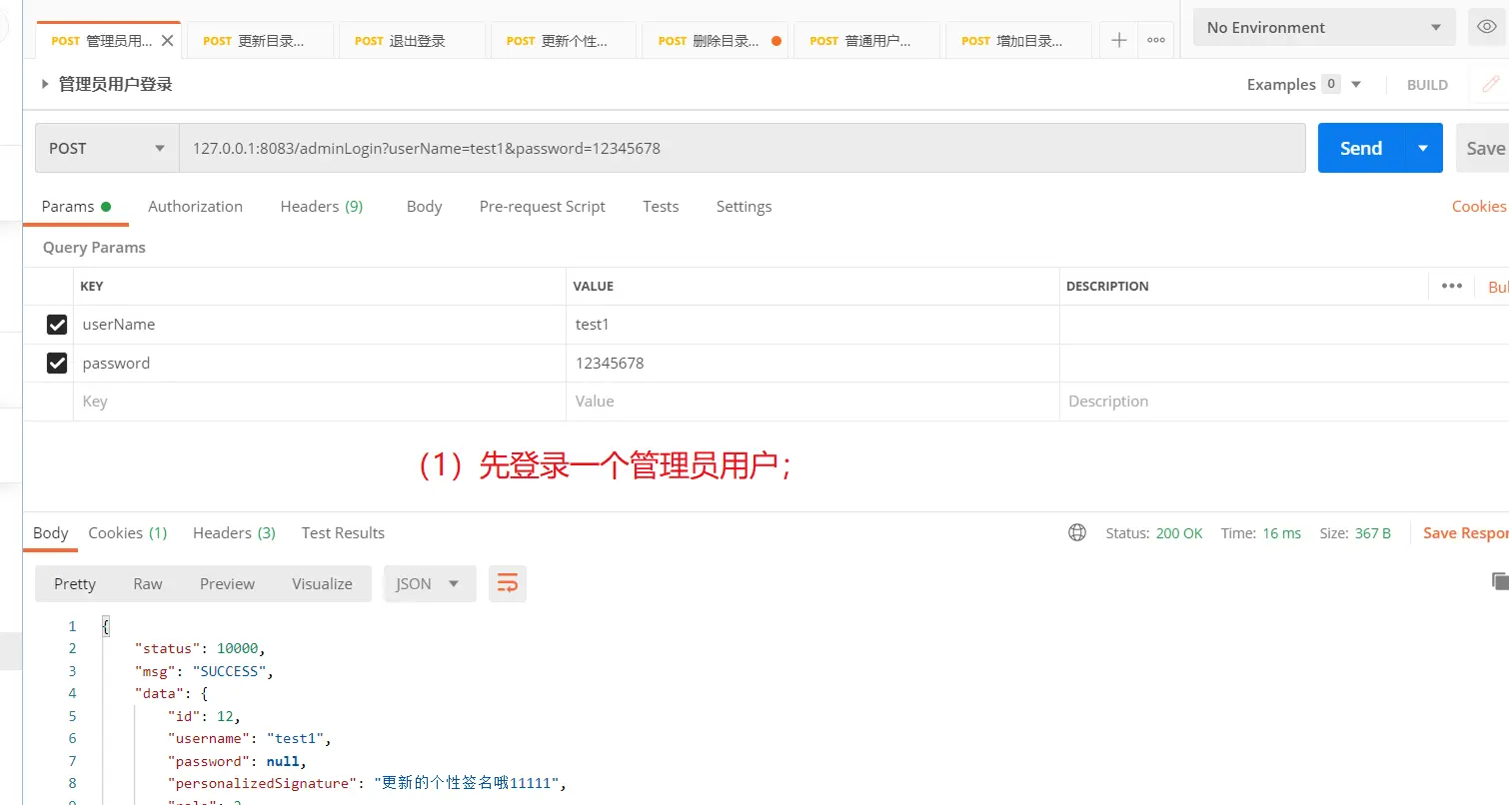The image size is (1509, 805).
Task: Open the Cookies link near Settings
Action: coord(1479,207)
